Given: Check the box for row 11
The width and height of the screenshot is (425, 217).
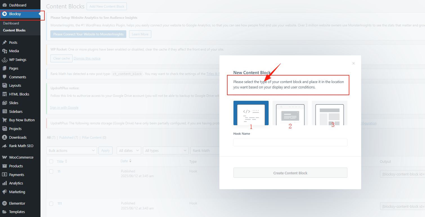Looking at the screenshot, I should point(51,171).
